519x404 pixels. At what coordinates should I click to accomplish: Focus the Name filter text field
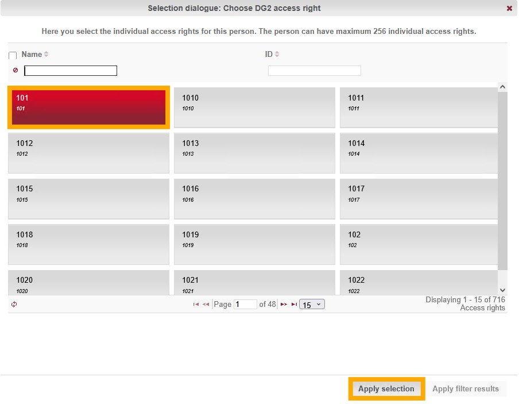tap(71, 71)
